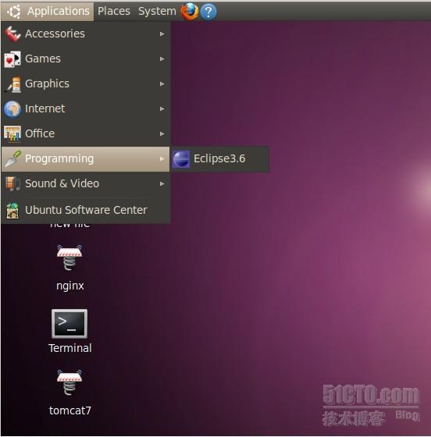The height and width of the screenshot is (437, 431).
Task: Open the Places menu
Action: click(114, 12)
